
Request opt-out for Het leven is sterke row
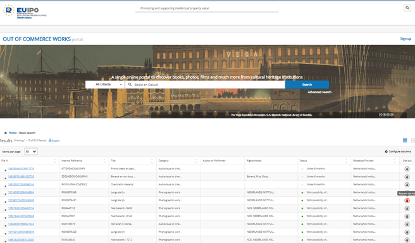click(407, 224)
